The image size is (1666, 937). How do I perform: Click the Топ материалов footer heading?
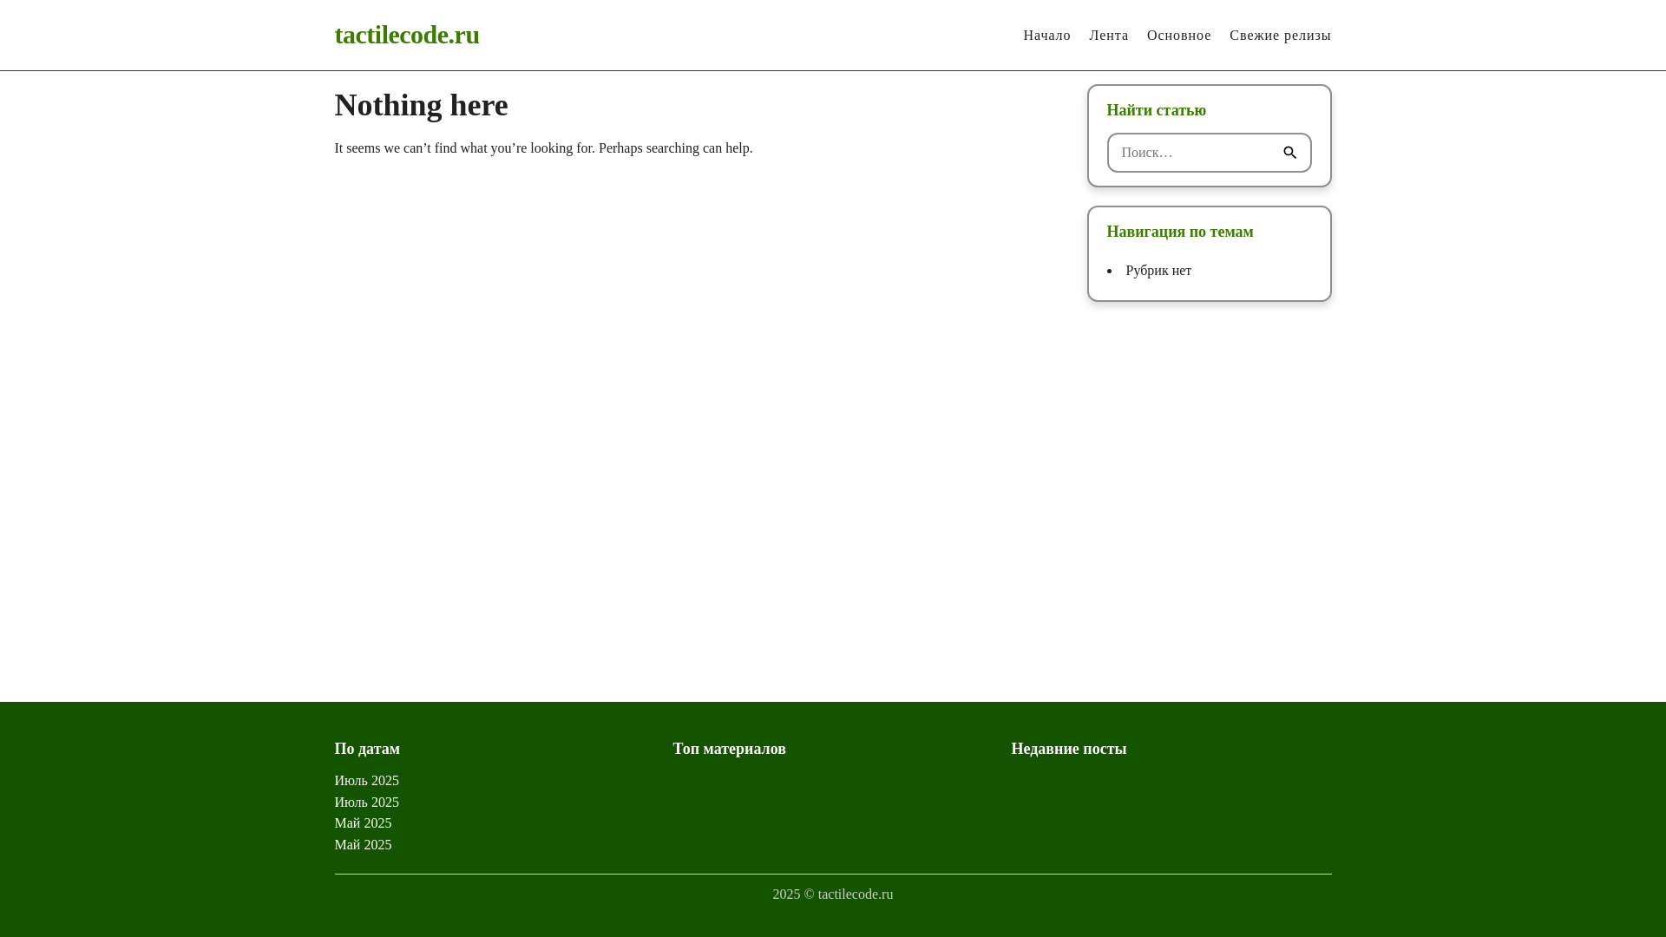coord(729,749)
